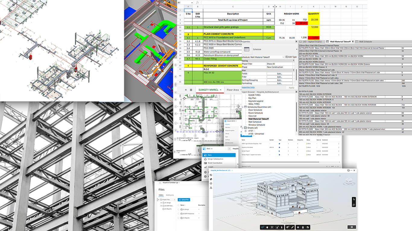
Task: Open the Schedule: Wall Material Takeoff dropdown
Action: (x=283, y=57)
